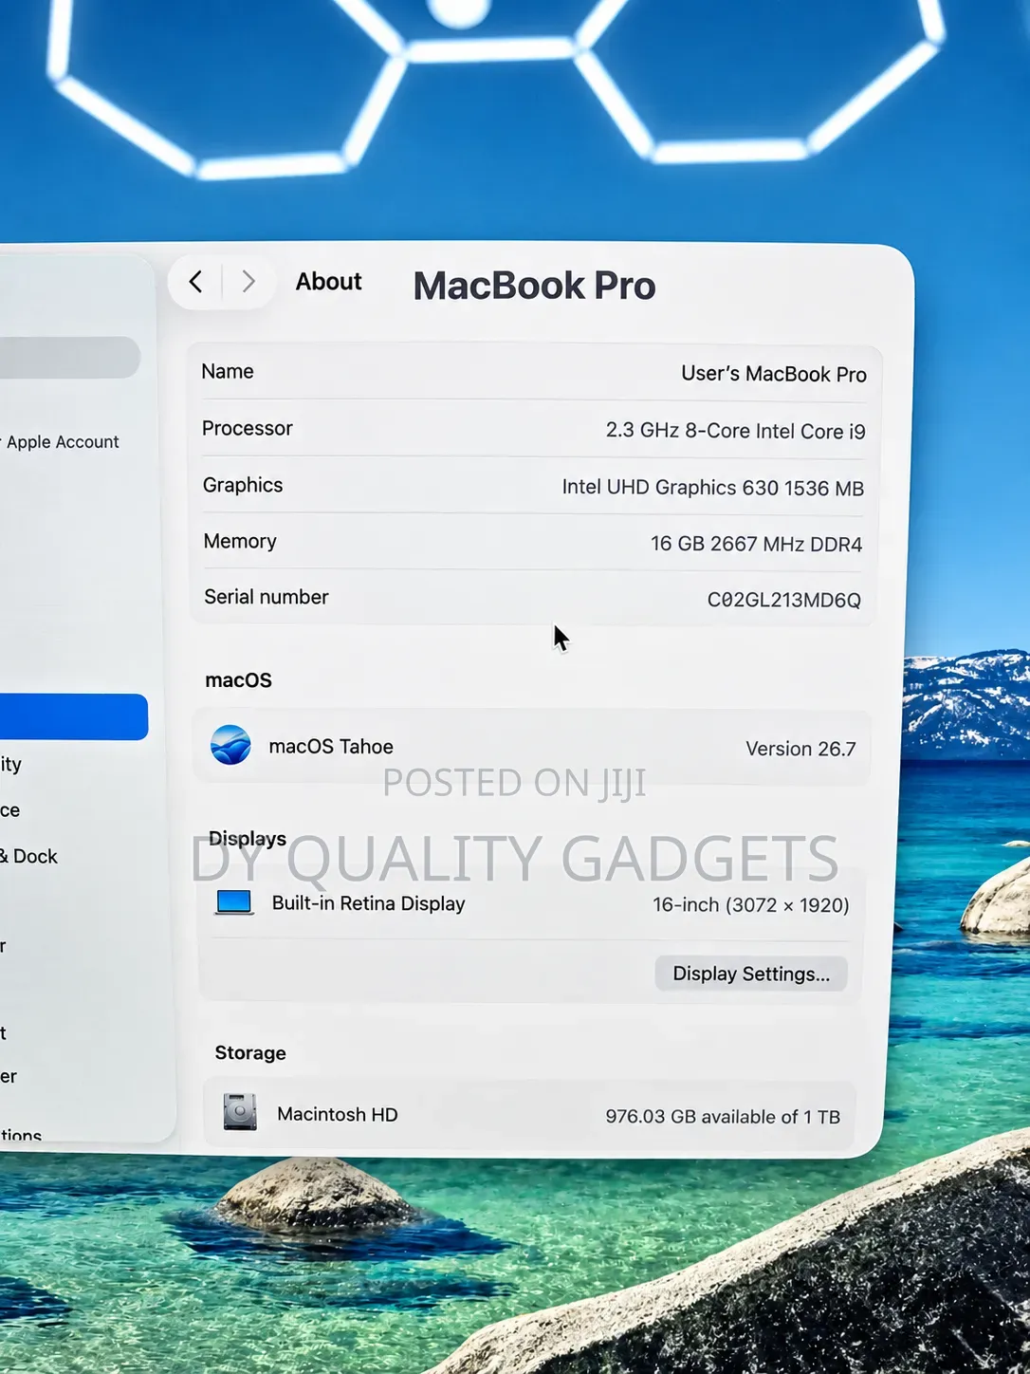Click the '16-inch (3072 × 1920)' value
The height and width of the screenshot is (1374, 1030).
point(751,904)
